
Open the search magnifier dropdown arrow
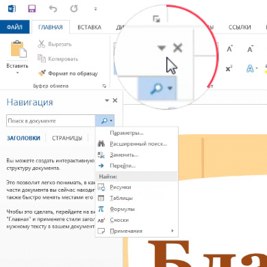coord(111,120)
